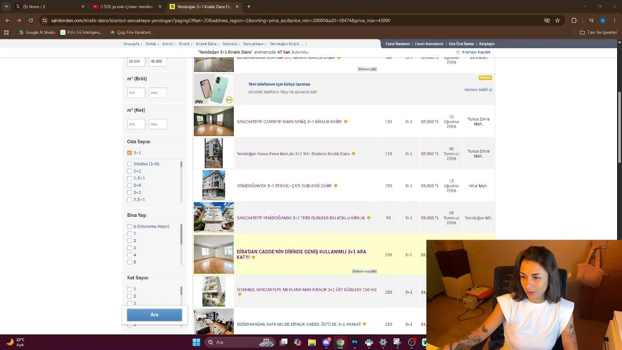Open the Karşılaştır menu item
The height and width of the screenshot is (350, 622).
click(487, 44)
